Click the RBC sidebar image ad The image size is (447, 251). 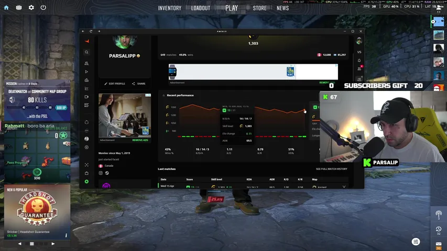point(125,116)
